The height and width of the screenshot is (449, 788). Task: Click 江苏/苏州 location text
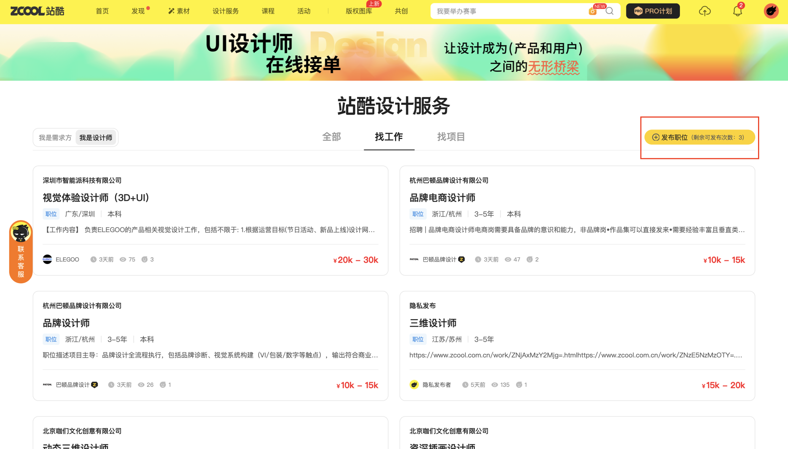(x=447, y=339)
